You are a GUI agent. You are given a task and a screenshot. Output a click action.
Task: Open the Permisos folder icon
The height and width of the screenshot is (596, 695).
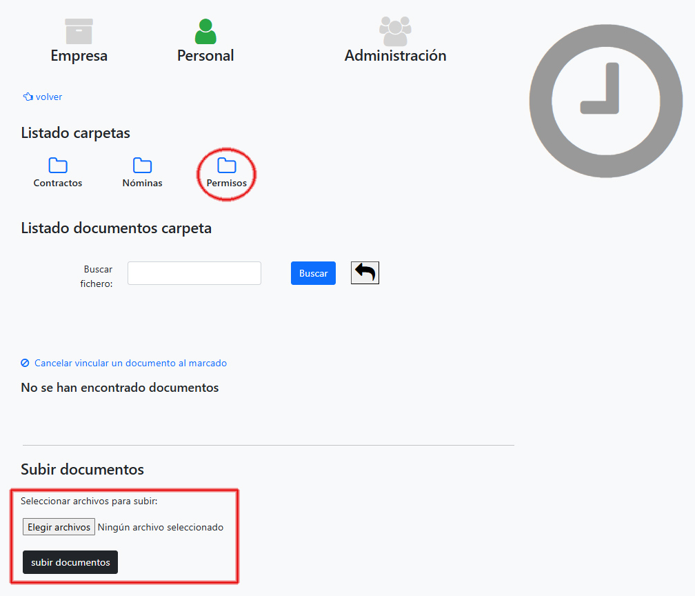click(x=226, y=165)
